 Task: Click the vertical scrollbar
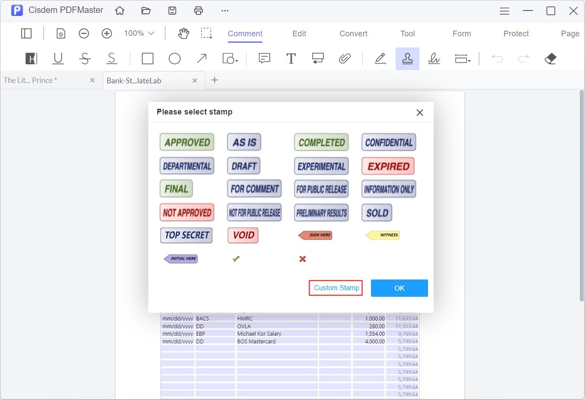click(x=582, y=194)
